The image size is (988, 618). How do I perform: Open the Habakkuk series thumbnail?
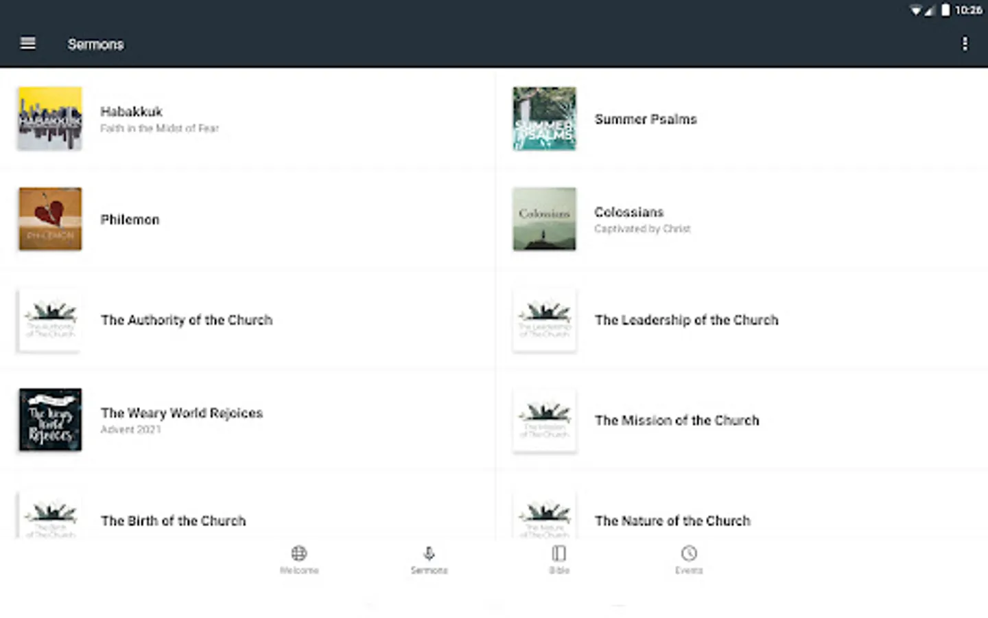point(50,119)
